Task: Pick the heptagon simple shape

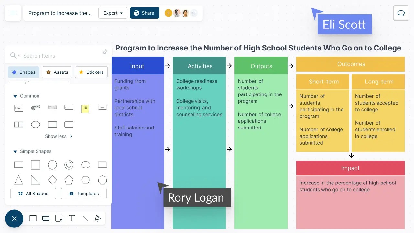Action: (x=103, y=180)
